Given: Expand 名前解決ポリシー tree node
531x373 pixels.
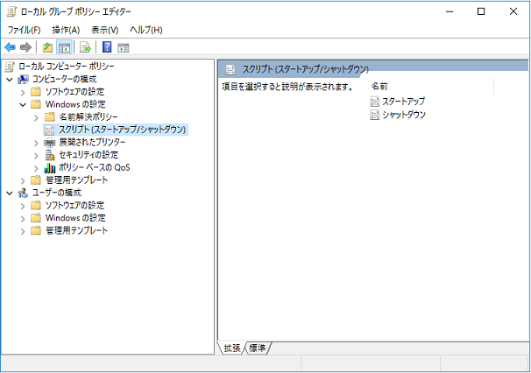Looking at the screenshot, I should (36, 117).
